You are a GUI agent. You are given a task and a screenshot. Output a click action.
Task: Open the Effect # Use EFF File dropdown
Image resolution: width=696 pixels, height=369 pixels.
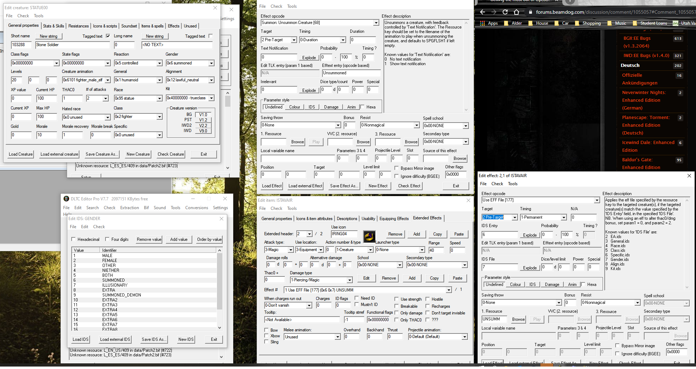[x=368, y=290]
